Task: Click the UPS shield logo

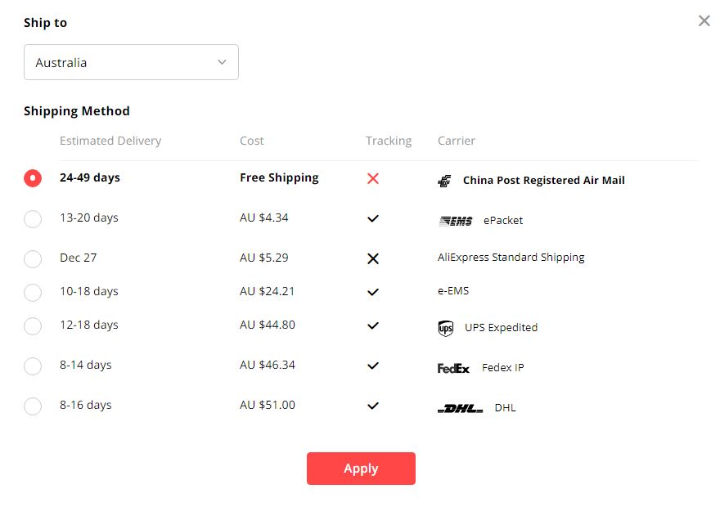Action: click(x=445, y=328)
